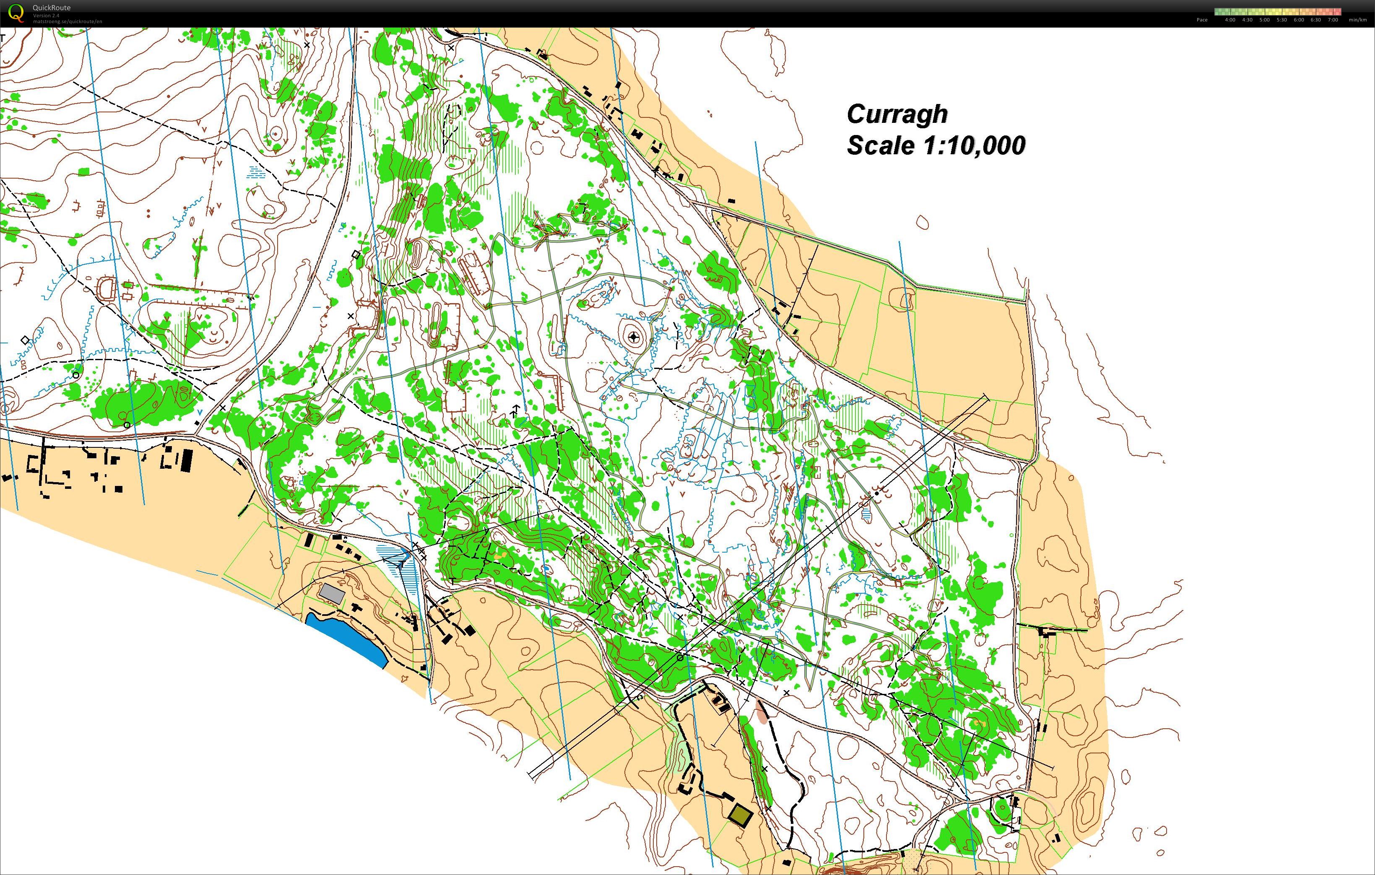The image size is (1375, 875).
Task: Click the Scale 1:10,000 text
Action: [x=936, y=145]
